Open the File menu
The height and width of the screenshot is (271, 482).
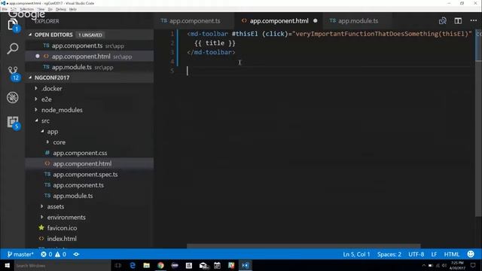click(5, 9)
